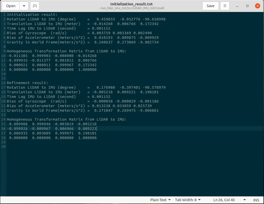
Task: Click line 9 'Homogeneous Transformation Matrix' heading
Action: pyautogui.click(x=66, y=51)
